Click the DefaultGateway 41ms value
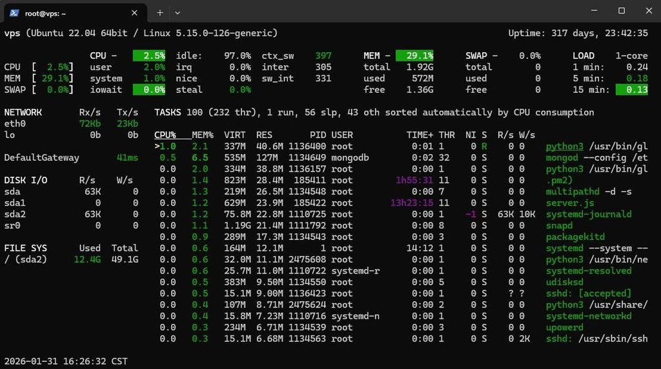Image resolution: width=661 pixels, height=369 pixels. pos(127,158)
